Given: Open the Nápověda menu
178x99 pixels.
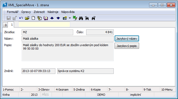Looking at the screenshot, I should pos(68,12).
